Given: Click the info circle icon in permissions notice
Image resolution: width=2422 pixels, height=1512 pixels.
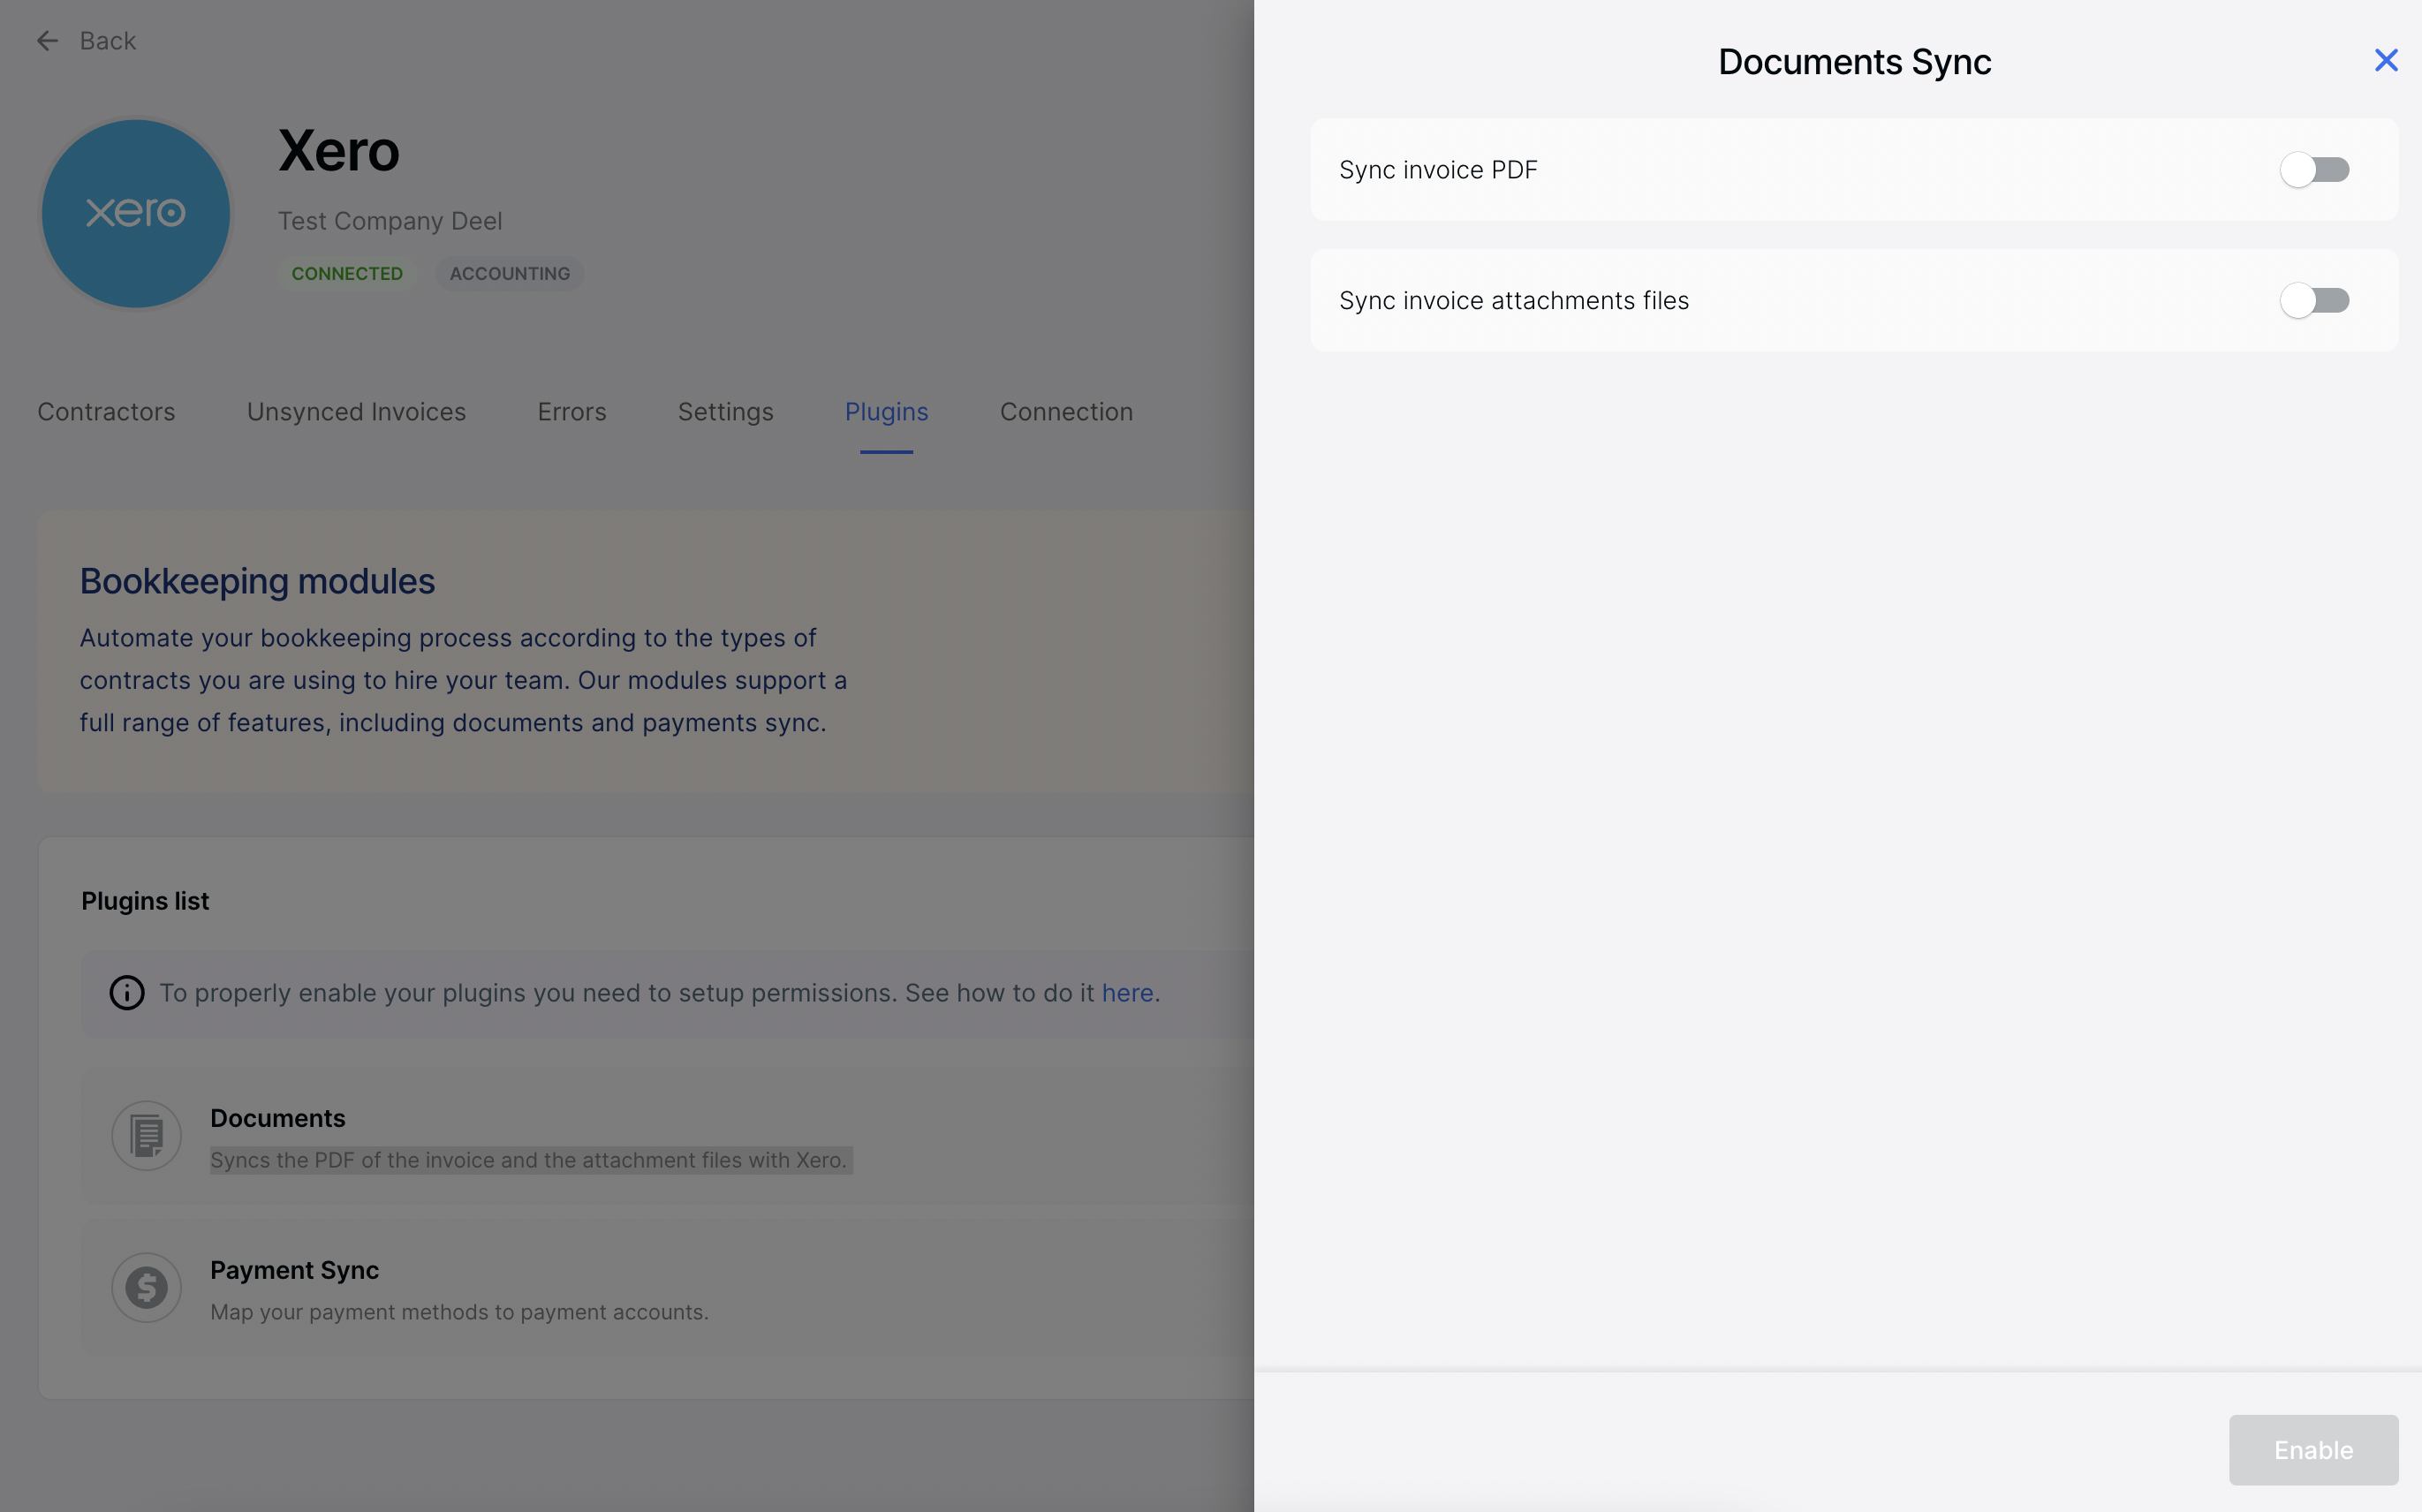Looking at the screenshot, I should 127,993.
